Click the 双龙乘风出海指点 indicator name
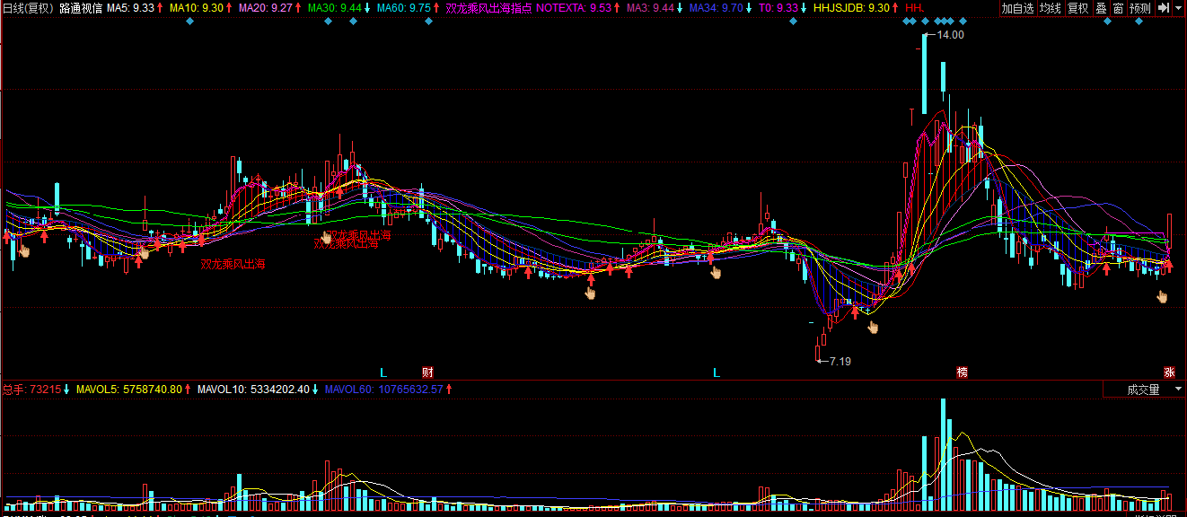 coord(488,8)
